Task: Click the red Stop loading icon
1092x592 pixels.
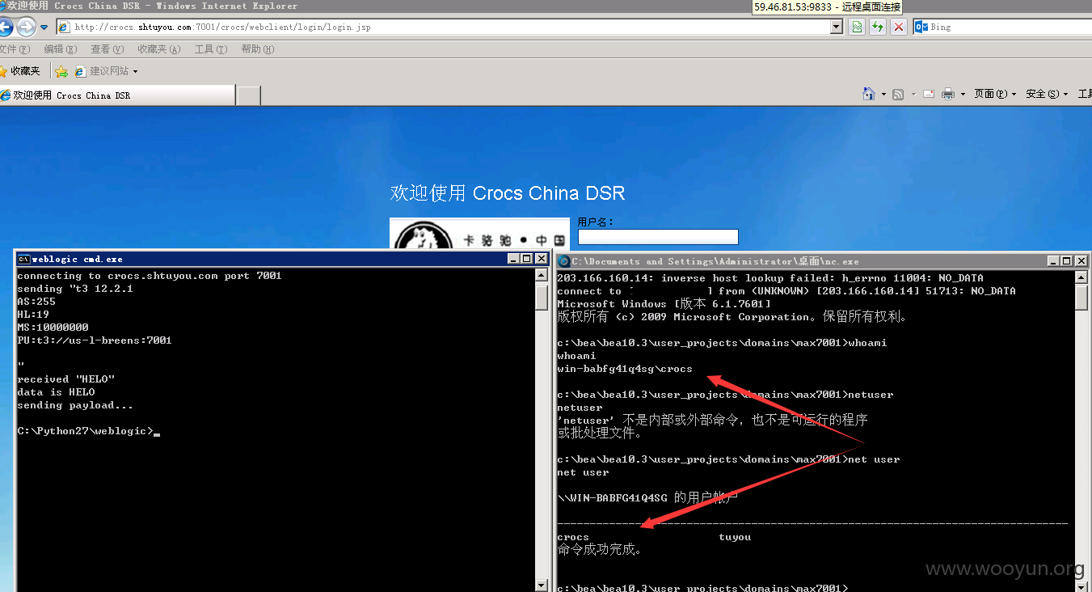Action: pyautogui.click(x=899, y=27)
